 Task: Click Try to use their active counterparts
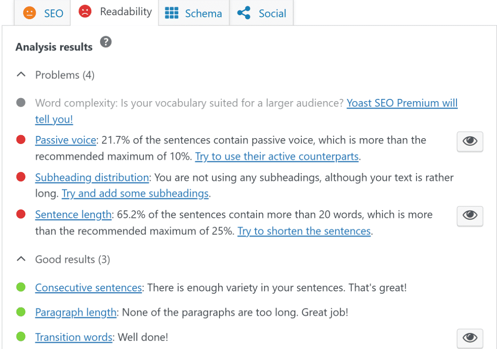tap(277, 156)
